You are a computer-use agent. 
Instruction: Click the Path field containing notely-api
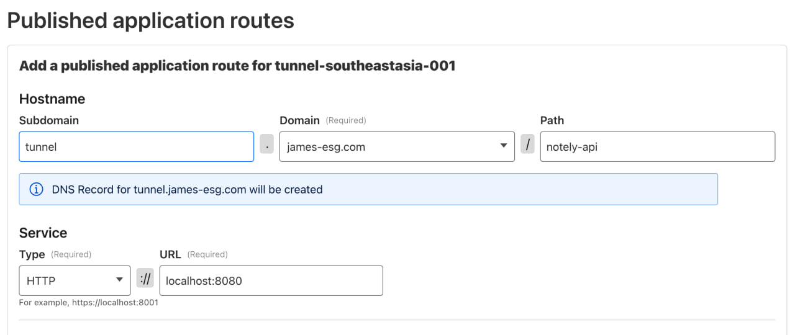(x=657, y=147)
